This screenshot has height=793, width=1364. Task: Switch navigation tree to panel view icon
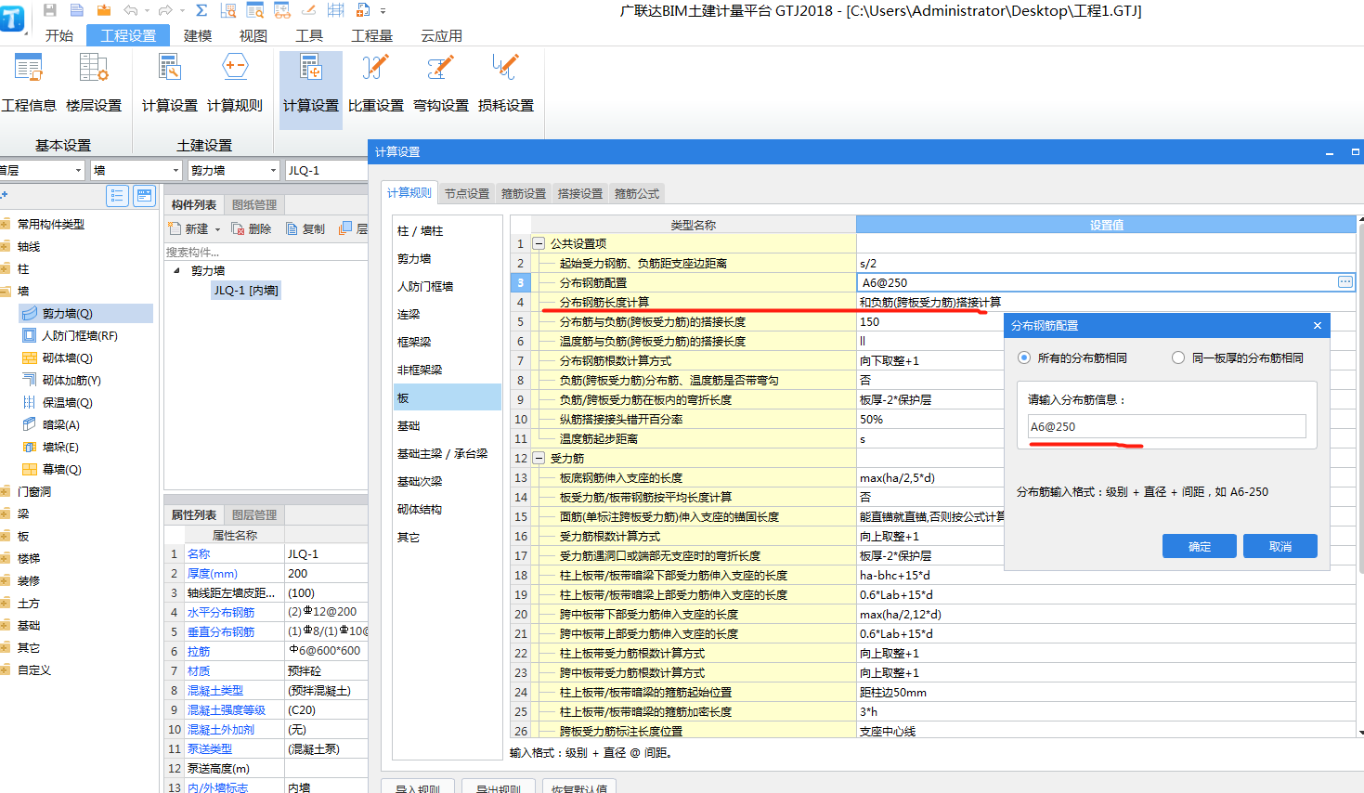click(144, 195)
